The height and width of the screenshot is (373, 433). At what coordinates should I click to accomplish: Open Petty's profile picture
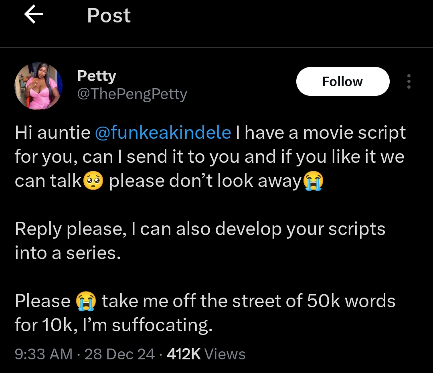click(38, 86)
